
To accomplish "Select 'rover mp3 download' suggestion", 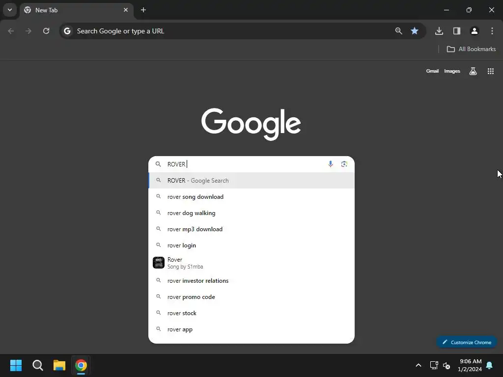I will click(251, 229).
